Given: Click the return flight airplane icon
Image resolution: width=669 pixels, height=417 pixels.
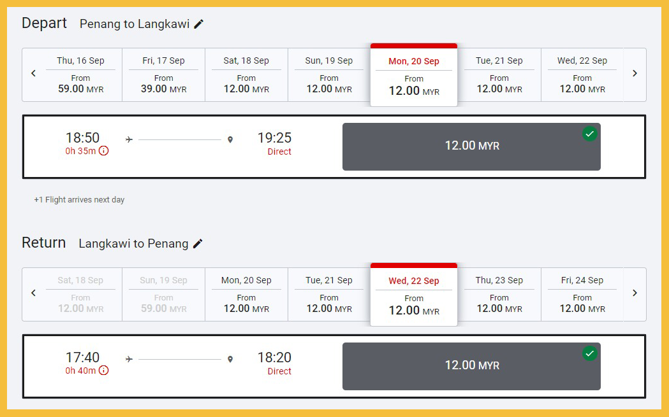Looking at the screenshot, I should (x=129, y=359).
